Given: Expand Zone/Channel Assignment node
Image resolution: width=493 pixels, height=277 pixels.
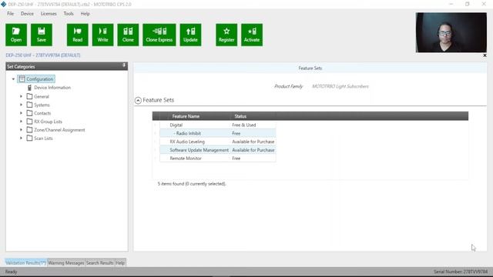Looking at the screenshot, I should click(21, 130).
